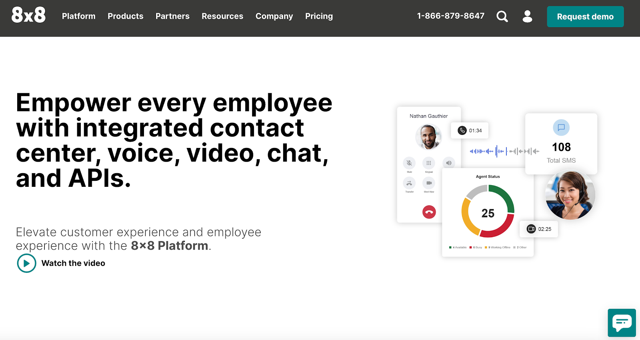Open the Platform menu
The width and height of the screenshot is (640, 340).
79,16
